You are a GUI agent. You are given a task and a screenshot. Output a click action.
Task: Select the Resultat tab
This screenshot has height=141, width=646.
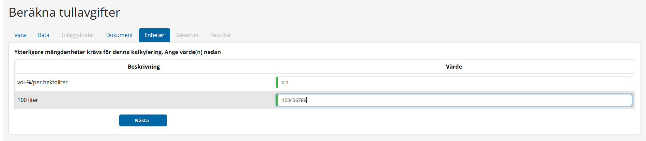(x=220, y=35)
